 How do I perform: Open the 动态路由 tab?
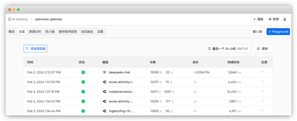[x=87, y=32]
